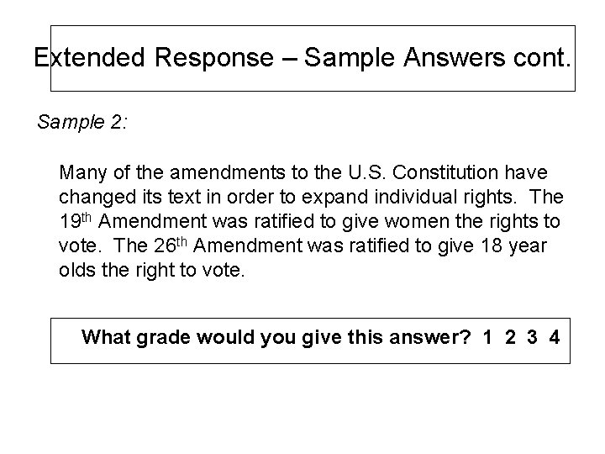
Task: Click 'olds the right to vote.' line
Action: click(152, 270)
